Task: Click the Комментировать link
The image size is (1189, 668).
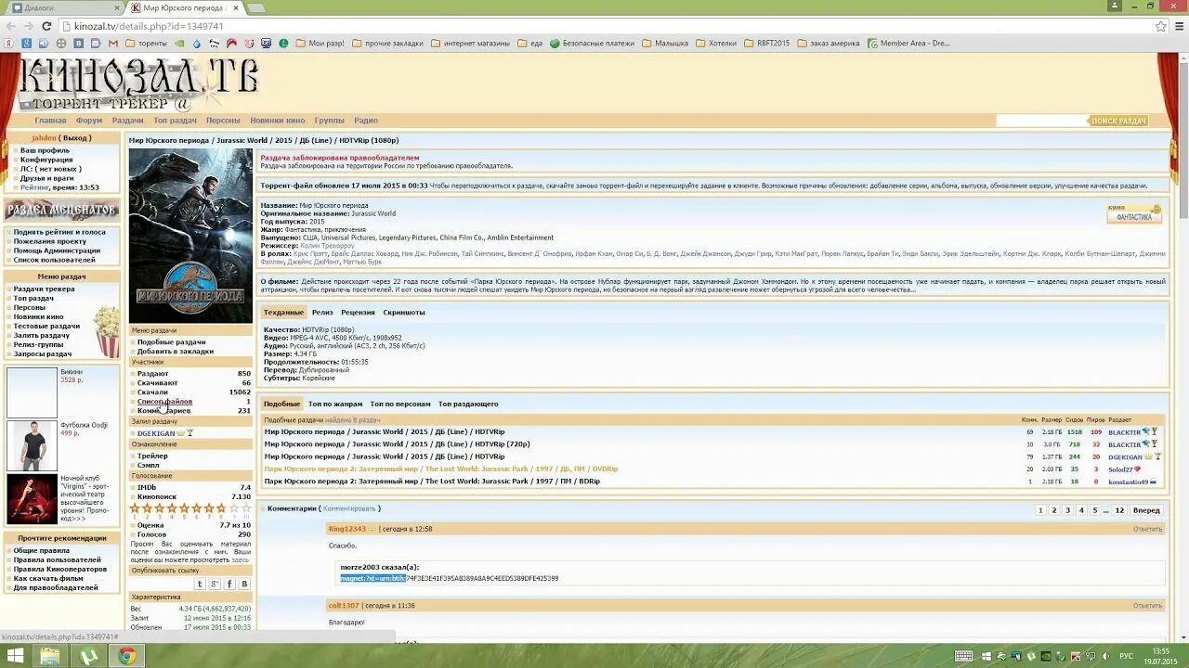Action: pyautogui.click(x=349, y=508)
